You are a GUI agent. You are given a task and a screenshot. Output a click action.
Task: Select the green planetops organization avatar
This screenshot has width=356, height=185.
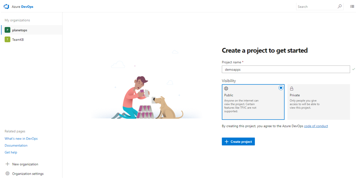tap(7, 30)
